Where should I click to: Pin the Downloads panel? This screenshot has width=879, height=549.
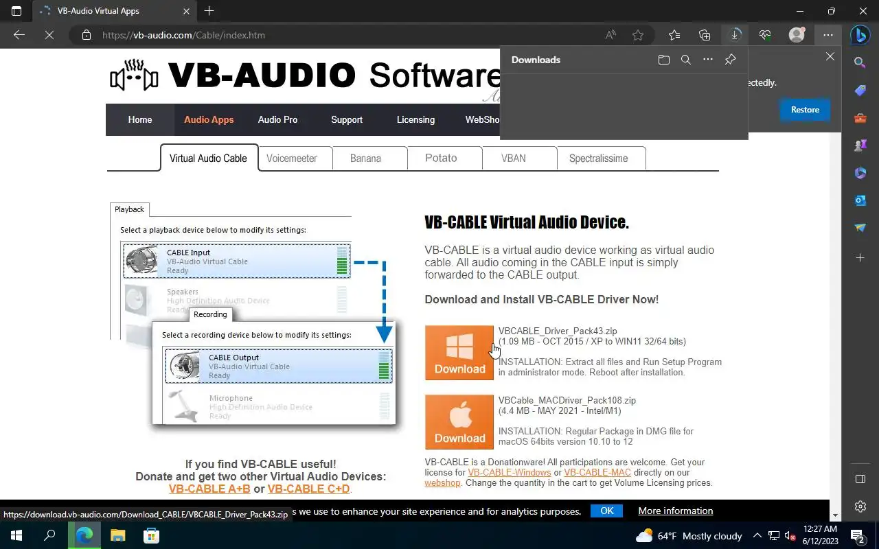(x=730, y=60)
